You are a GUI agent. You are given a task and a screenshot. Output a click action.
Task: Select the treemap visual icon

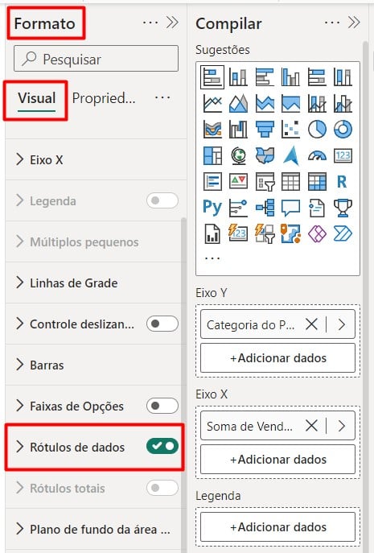pos(212,155)
